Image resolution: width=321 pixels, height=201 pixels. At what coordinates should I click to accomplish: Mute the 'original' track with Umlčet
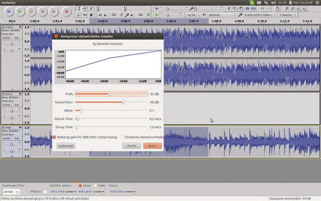6,38
